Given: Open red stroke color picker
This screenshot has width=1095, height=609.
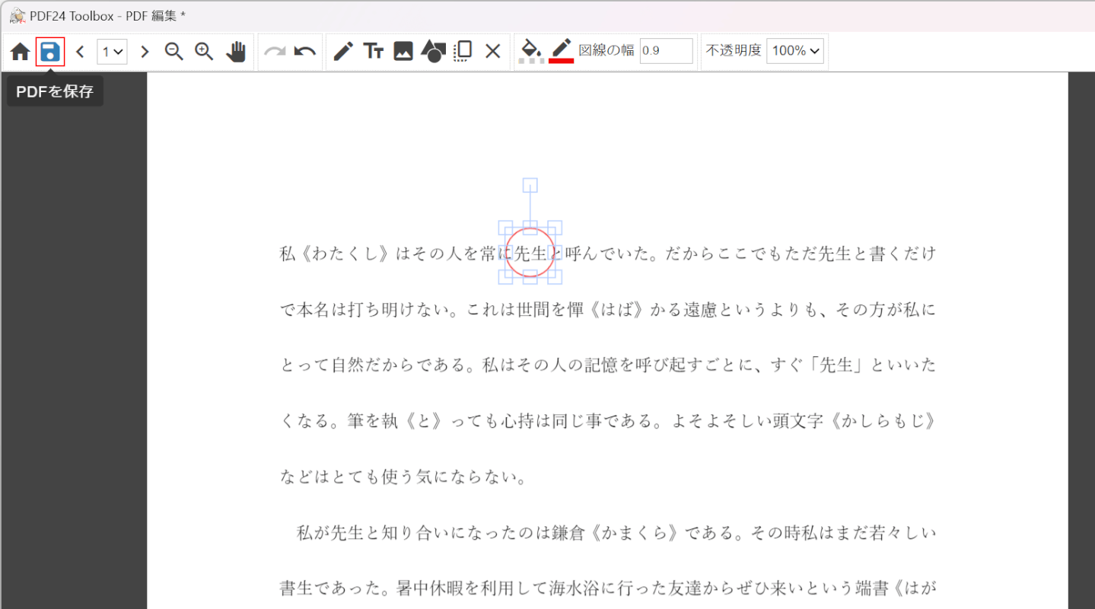Looking at the screenshot, I should (x=562, y=52).
